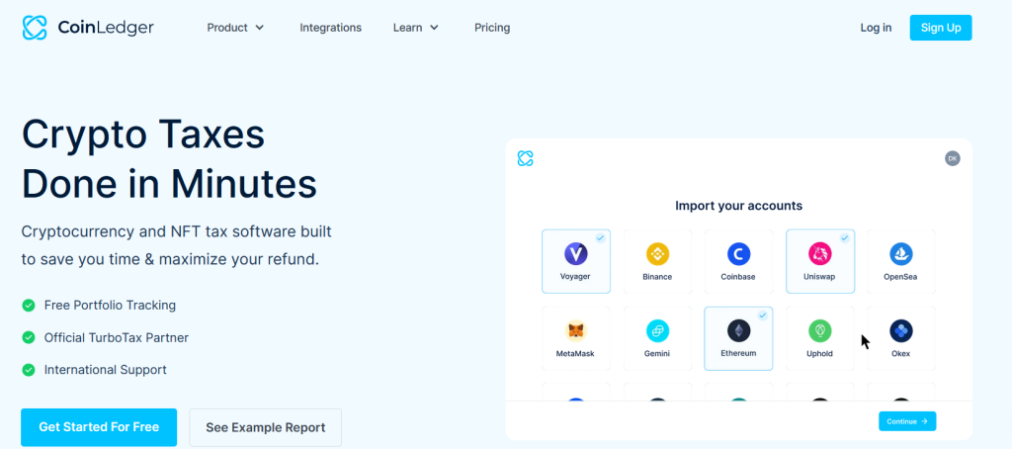
Task: Click the Sign Up button
Action: pyautogui.click(x=941, y=28)
